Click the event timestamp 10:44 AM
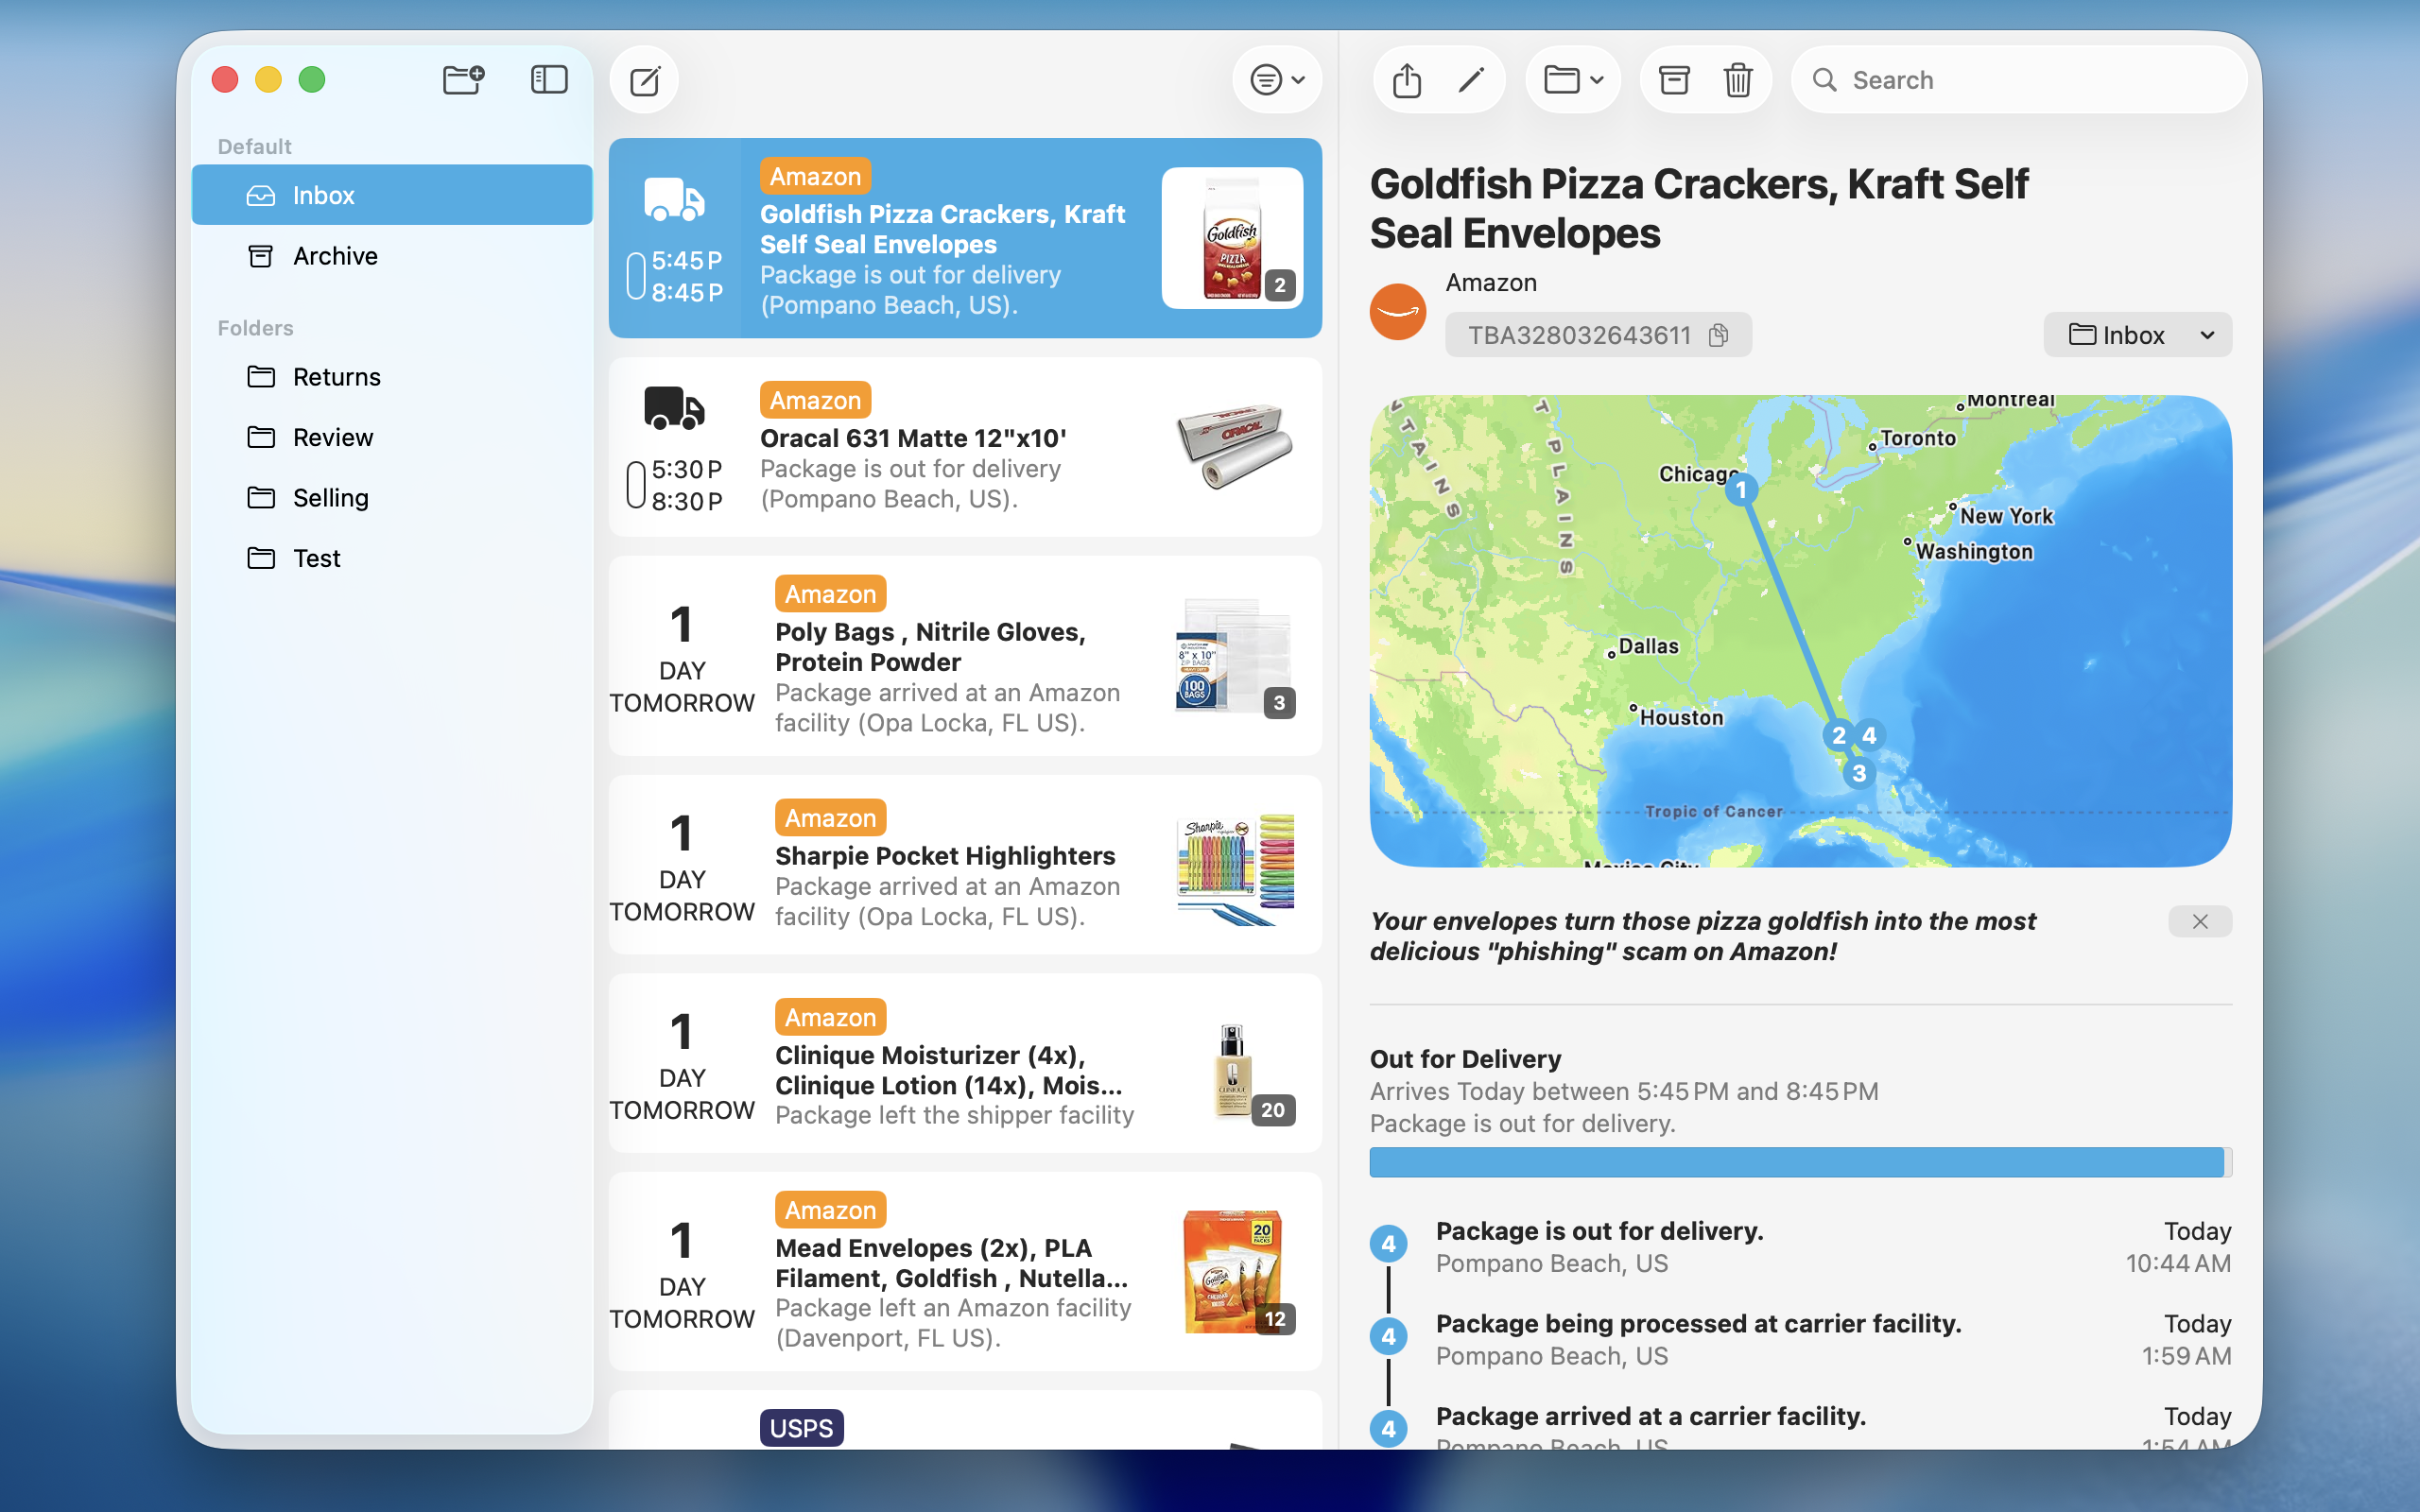 click(2178, 1264)
